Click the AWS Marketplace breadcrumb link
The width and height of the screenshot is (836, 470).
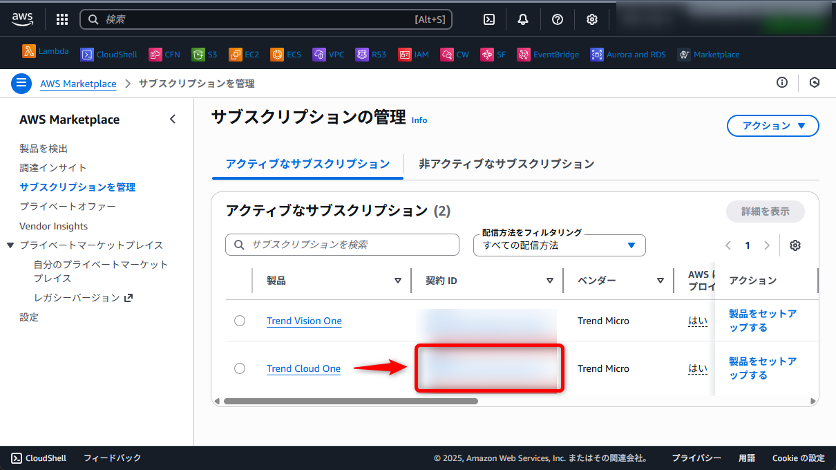78,84
